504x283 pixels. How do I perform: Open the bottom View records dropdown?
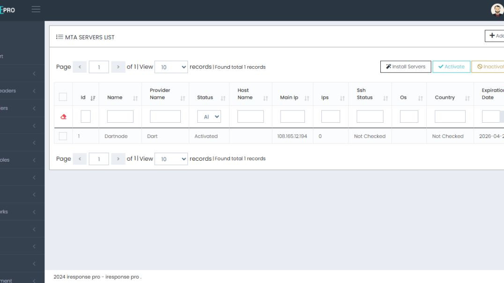[171, 159]
